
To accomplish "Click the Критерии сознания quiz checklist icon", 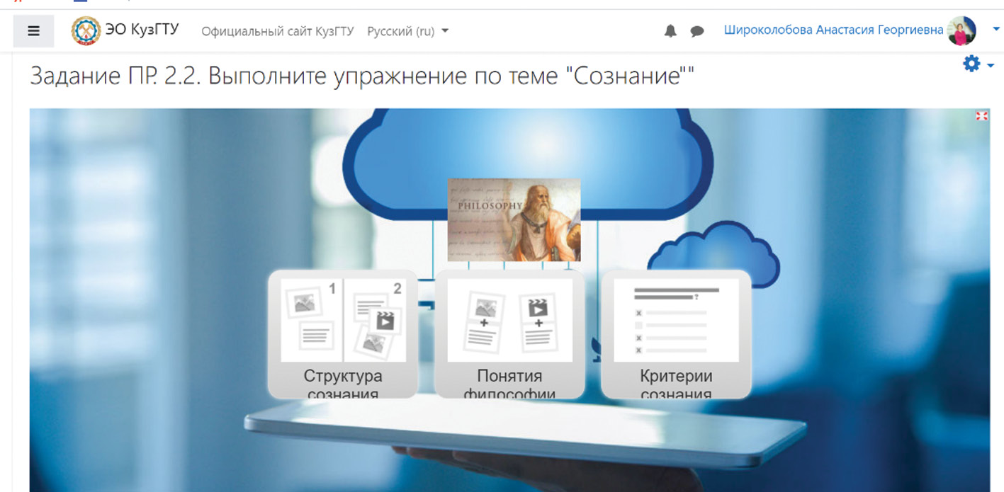I will (x=676, y=320).
